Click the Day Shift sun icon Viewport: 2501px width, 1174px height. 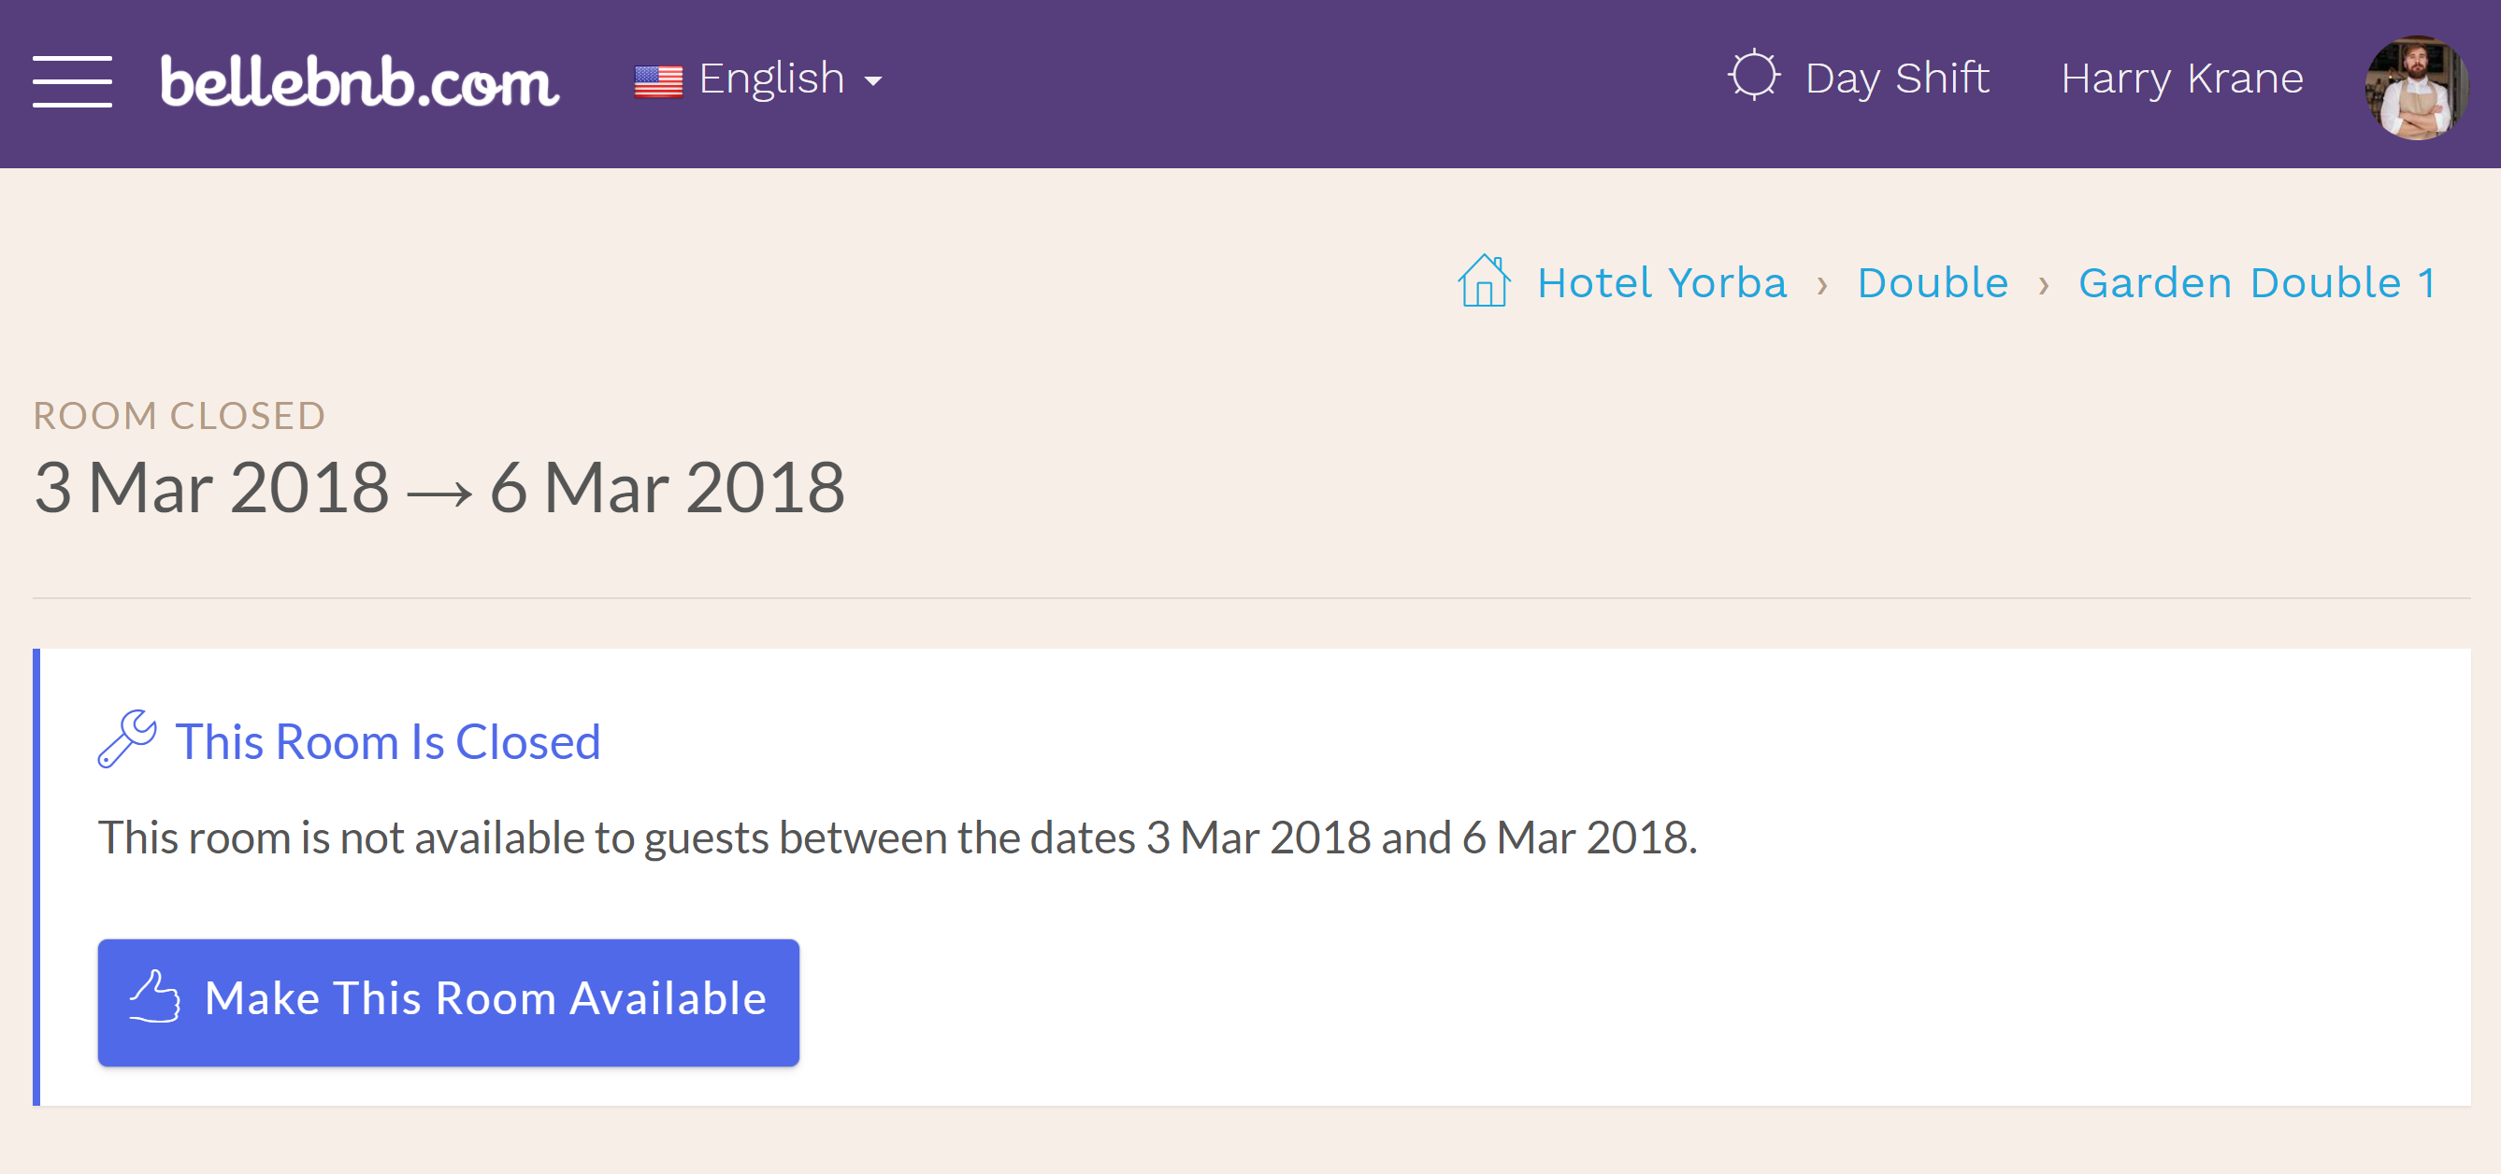1749,75
